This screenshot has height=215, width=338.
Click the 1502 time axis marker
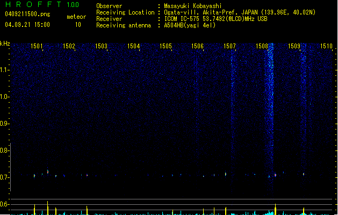click(69, 46)
